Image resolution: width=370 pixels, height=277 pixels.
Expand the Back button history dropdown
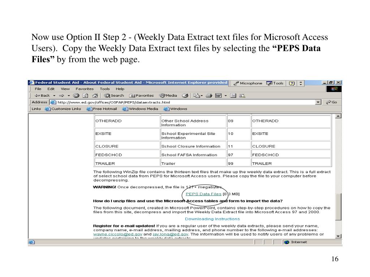click(54, 96)
